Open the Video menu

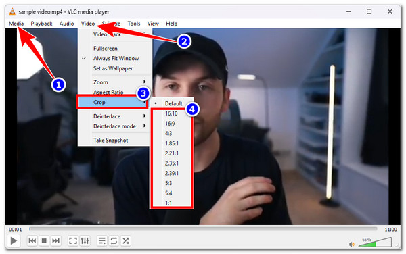(x=88, y=24)
